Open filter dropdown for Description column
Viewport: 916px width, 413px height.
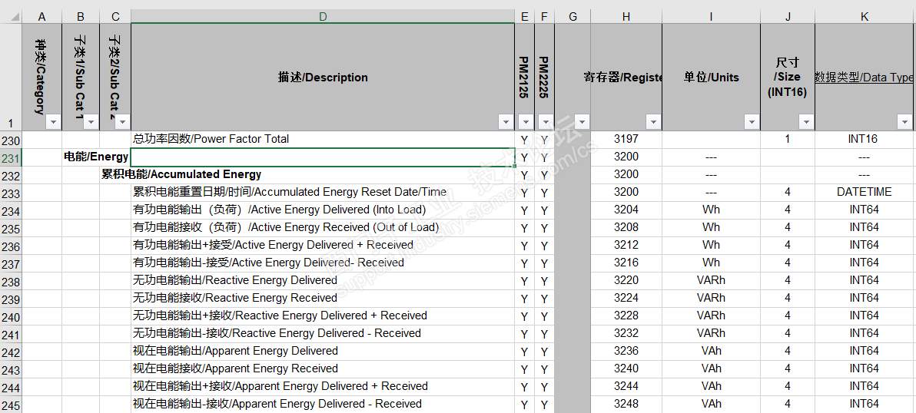pos(506,122)
